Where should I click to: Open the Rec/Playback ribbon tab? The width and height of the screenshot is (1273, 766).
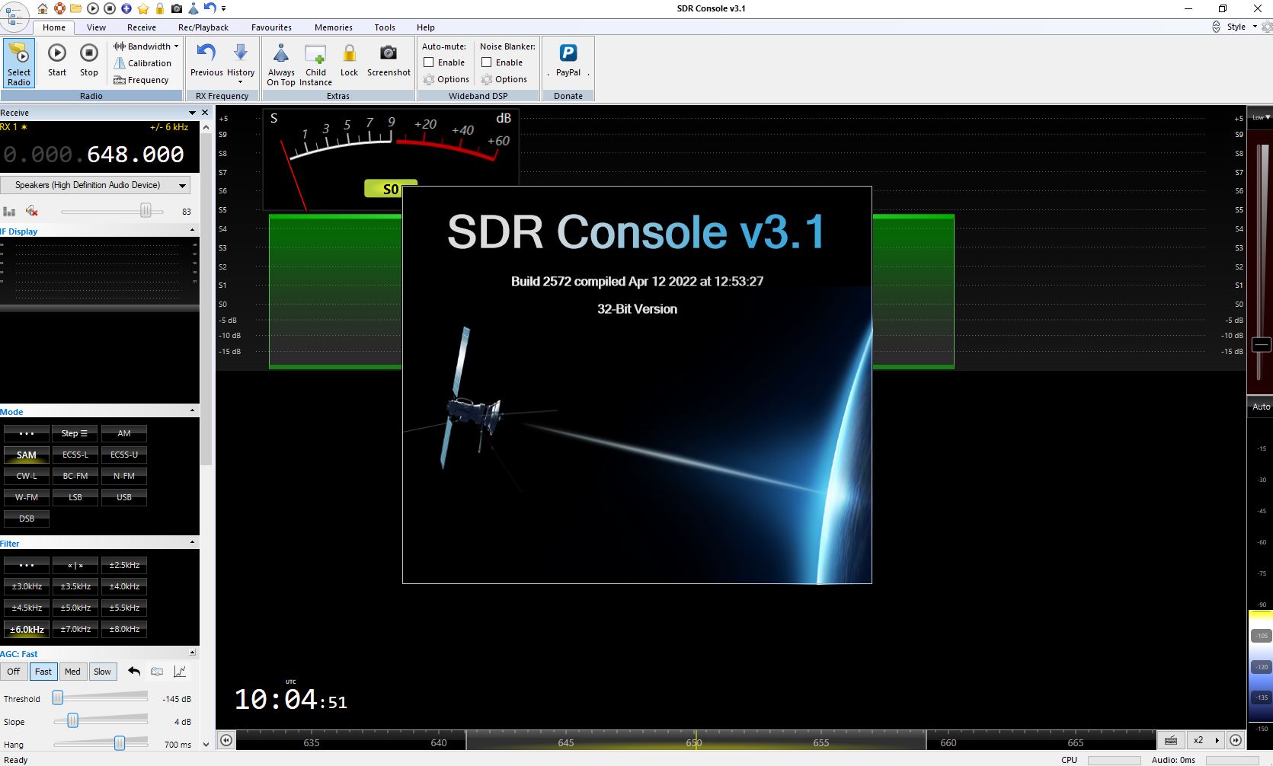(x=203, y=27)
